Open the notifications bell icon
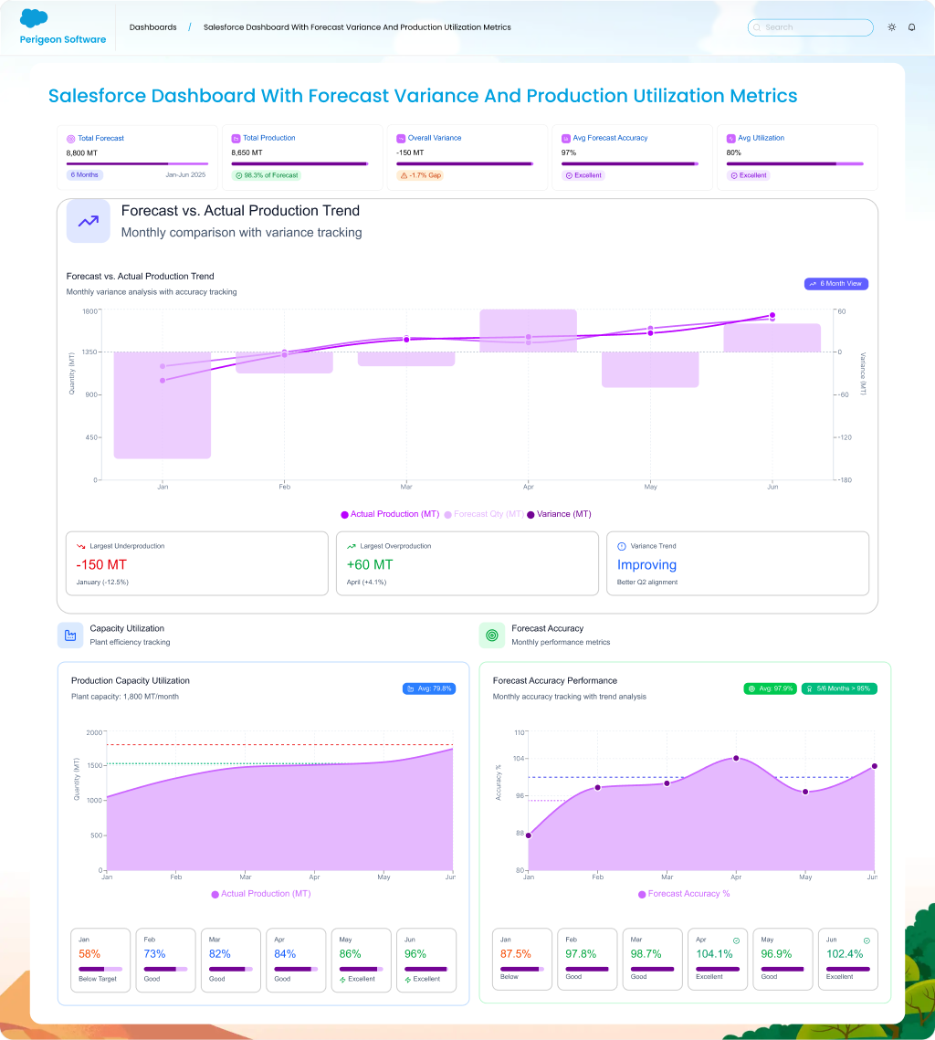 (911, 27)
